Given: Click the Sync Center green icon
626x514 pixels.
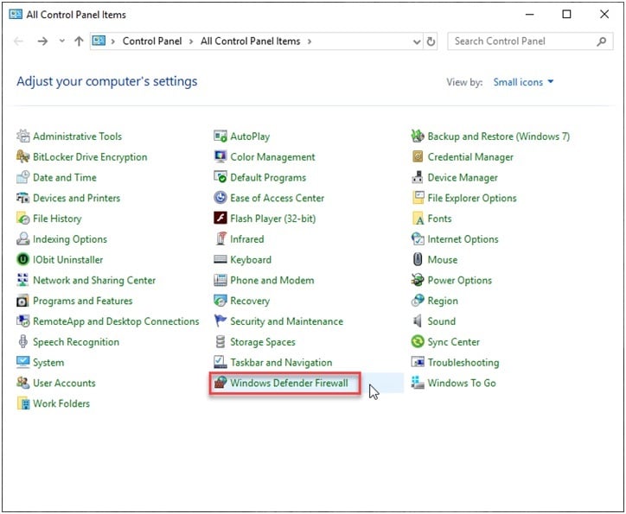Looking at the screenshot, I should (418, 342).
